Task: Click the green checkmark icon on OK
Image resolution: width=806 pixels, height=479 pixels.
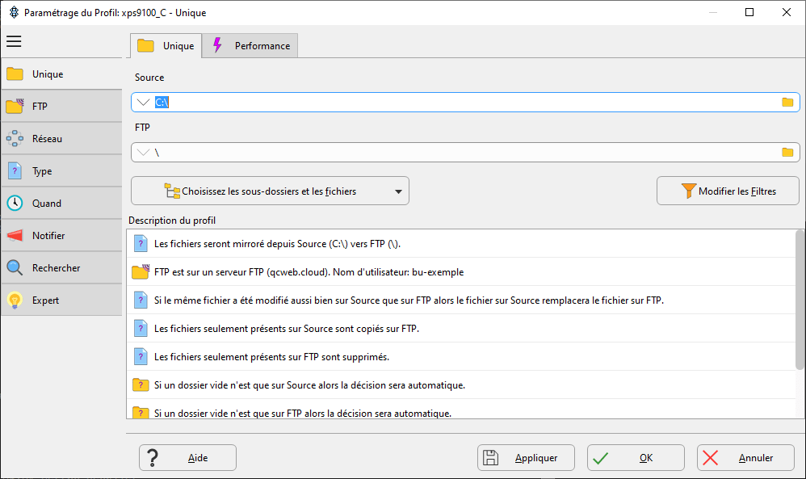Action: click(x=600, y=458)
